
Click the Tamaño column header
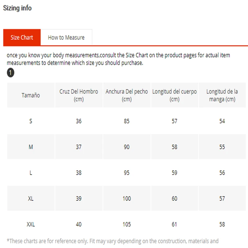tap(31, 95)
